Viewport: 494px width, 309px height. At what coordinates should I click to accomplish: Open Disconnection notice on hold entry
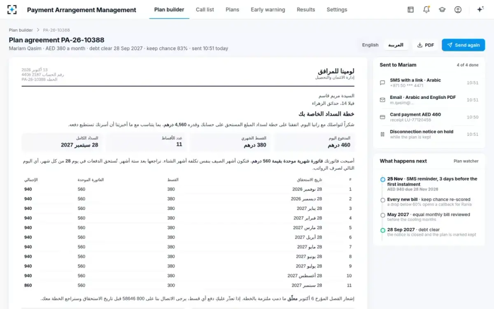428,134
